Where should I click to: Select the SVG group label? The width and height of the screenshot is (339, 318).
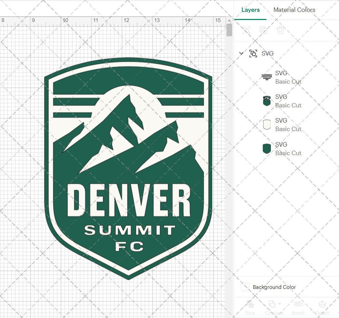[267, 54]
